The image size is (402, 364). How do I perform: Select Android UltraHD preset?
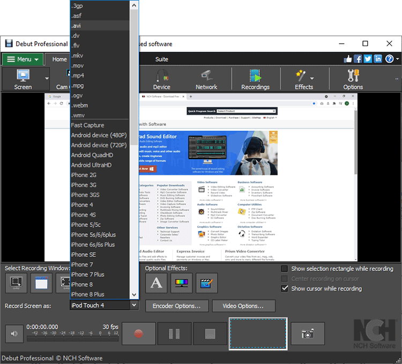100,165
